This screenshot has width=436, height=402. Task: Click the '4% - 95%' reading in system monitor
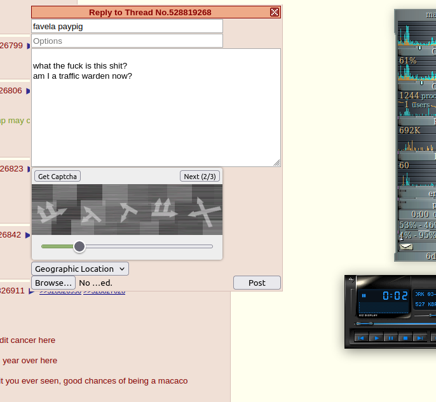pos(418,235)
